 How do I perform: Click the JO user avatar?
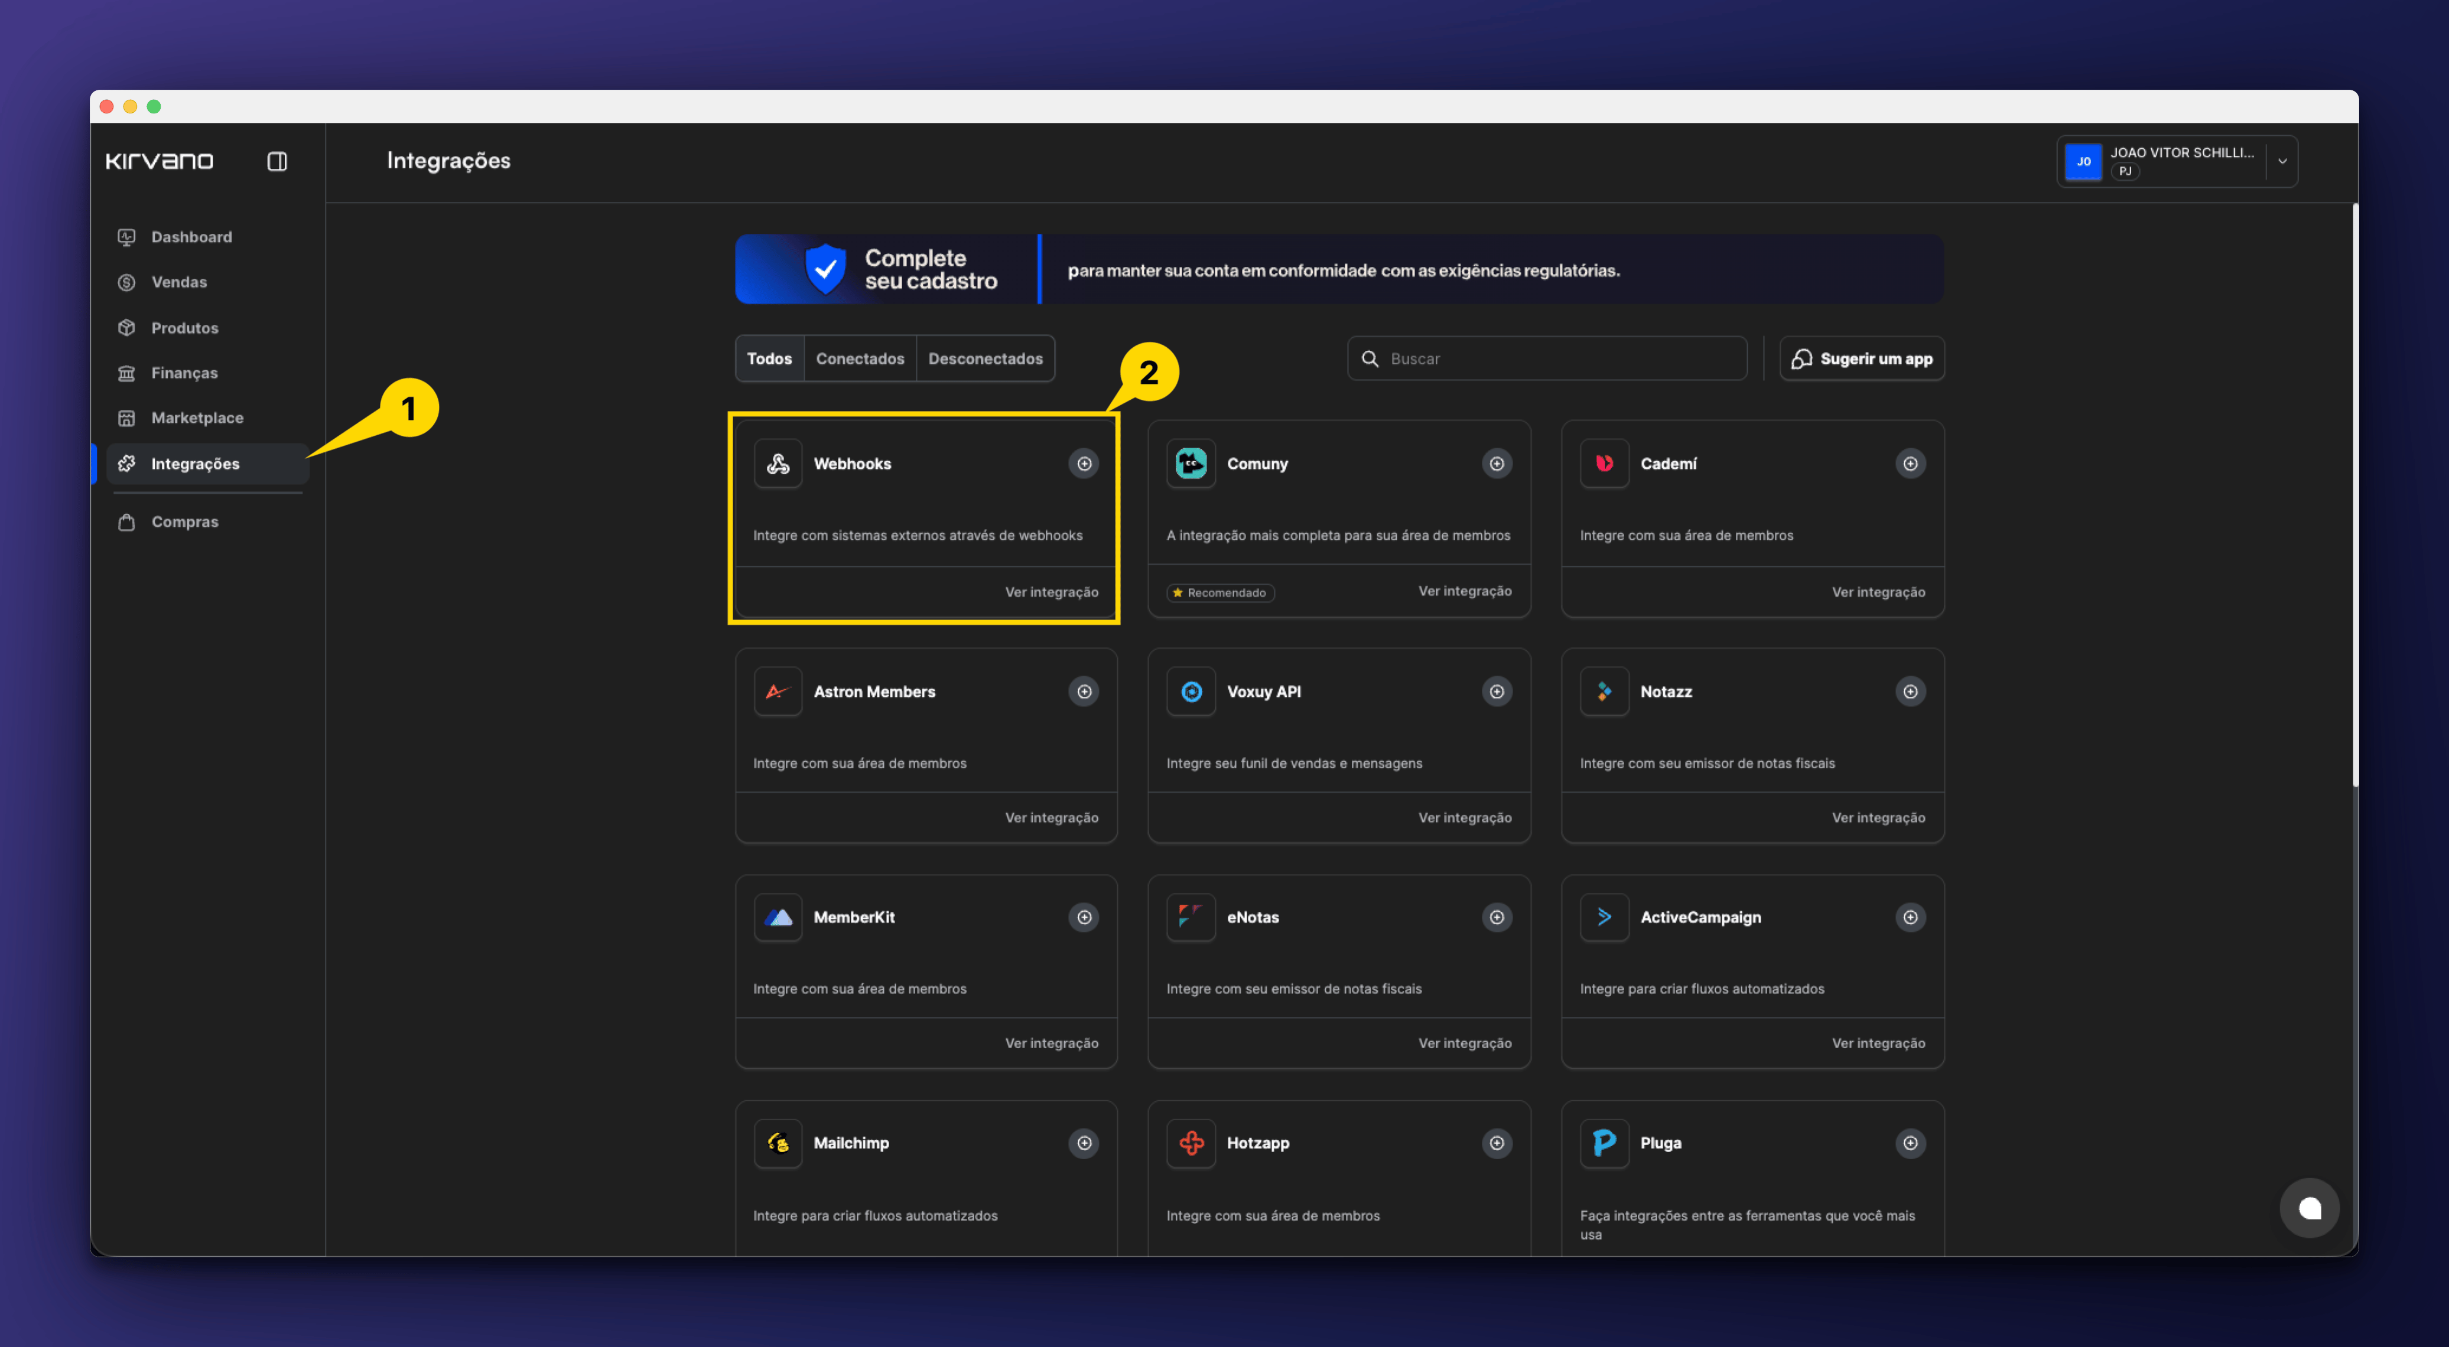(2083, 161)
